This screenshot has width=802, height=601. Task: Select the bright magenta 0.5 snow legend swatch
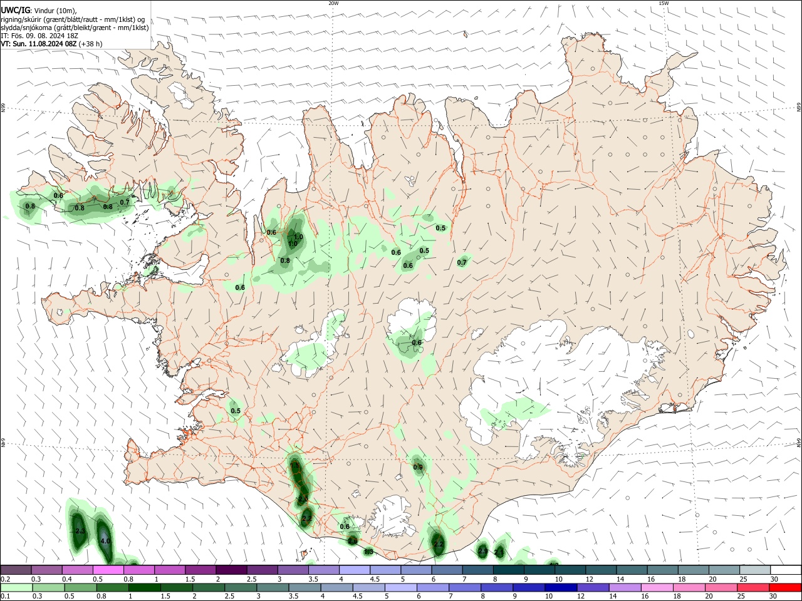point(108,570)
